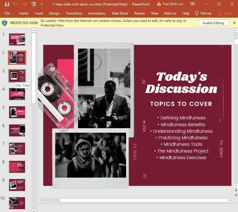238x212 pixels.
Task: Jump to previous slide double-arrow icon
Action: point(236,191)
